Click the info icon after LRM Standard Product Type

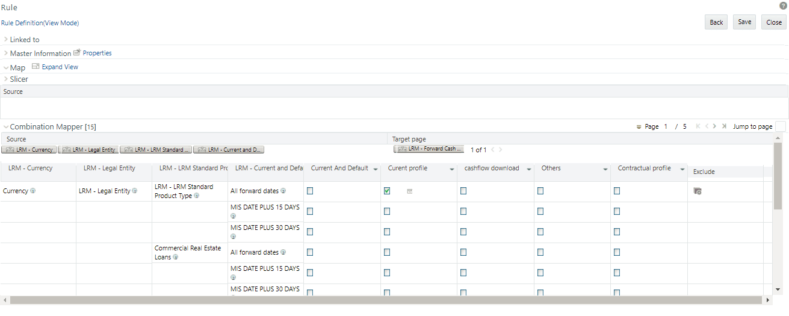pyautogui.click(x=197, y=196)
